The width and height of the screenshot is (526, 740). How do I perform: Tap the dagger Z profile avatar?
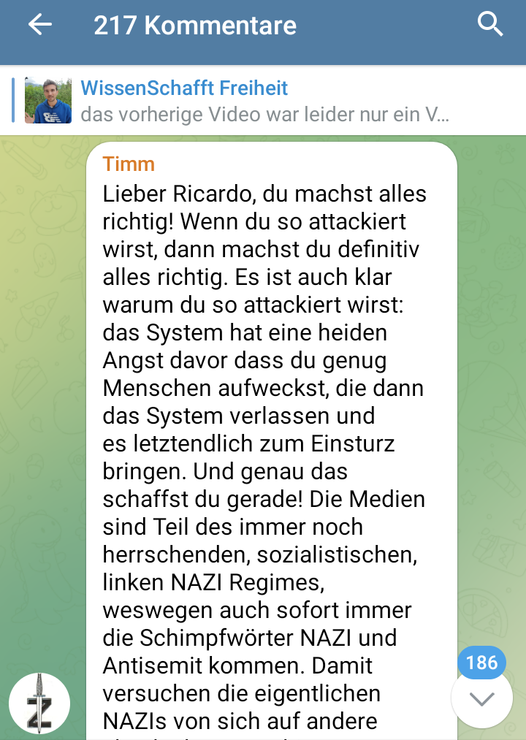click(x=39, y=703)
